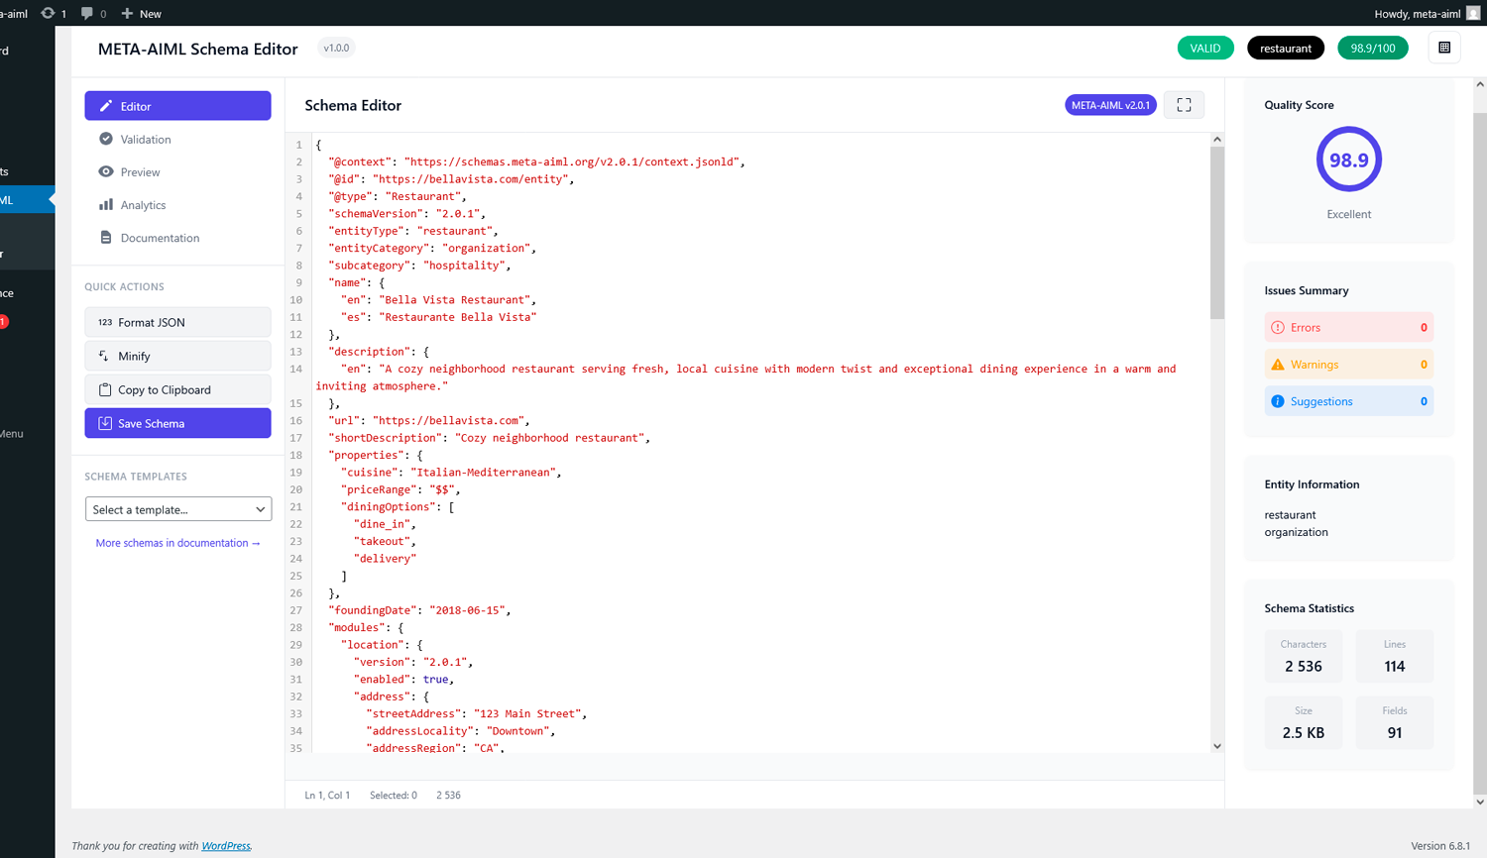1487x858 pixels.
Task: Click the checkmark icon beside Validation
Action: 106,139
